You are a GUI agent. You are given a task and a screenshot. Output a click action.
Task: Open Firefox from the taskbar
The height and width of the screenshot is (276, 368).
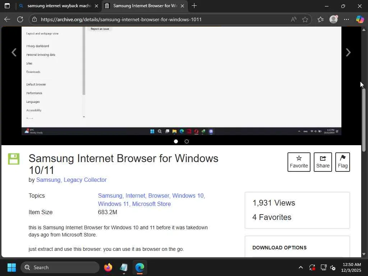[108, 267]
